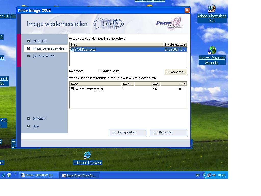This screenshot has height=196, width=261.
Task: Open Hilfe in the sidebar
Action: coord(36,126)
